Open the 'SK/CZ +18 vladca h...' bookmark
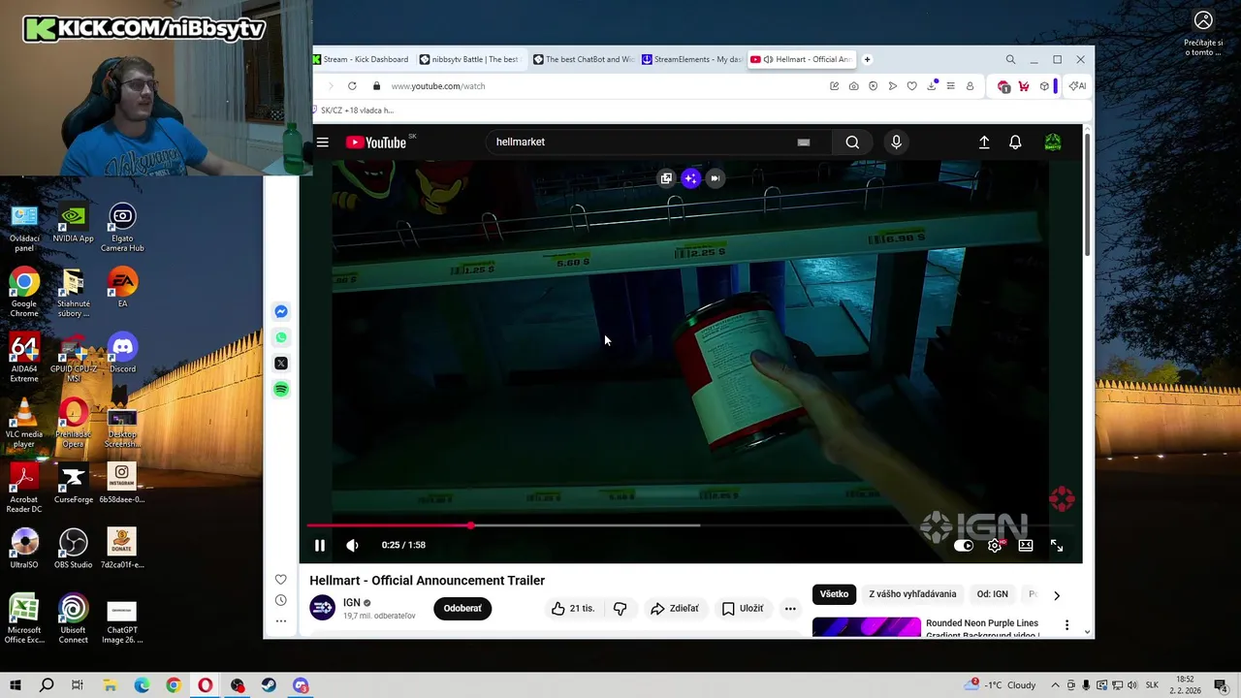The width and height of the screenshot is (1241, 698). click(352, 111)
